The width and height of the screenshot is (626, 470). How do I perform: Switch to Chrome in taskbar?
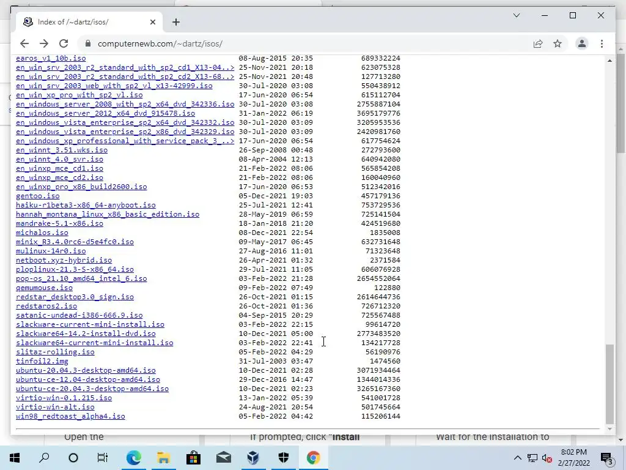314,458
